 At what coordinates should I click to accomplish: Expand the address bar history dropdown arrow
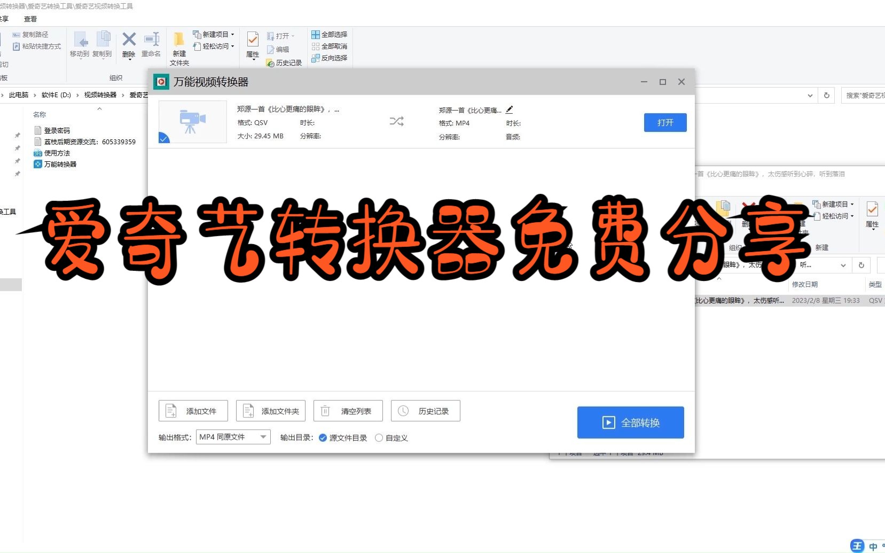point(810,96)
